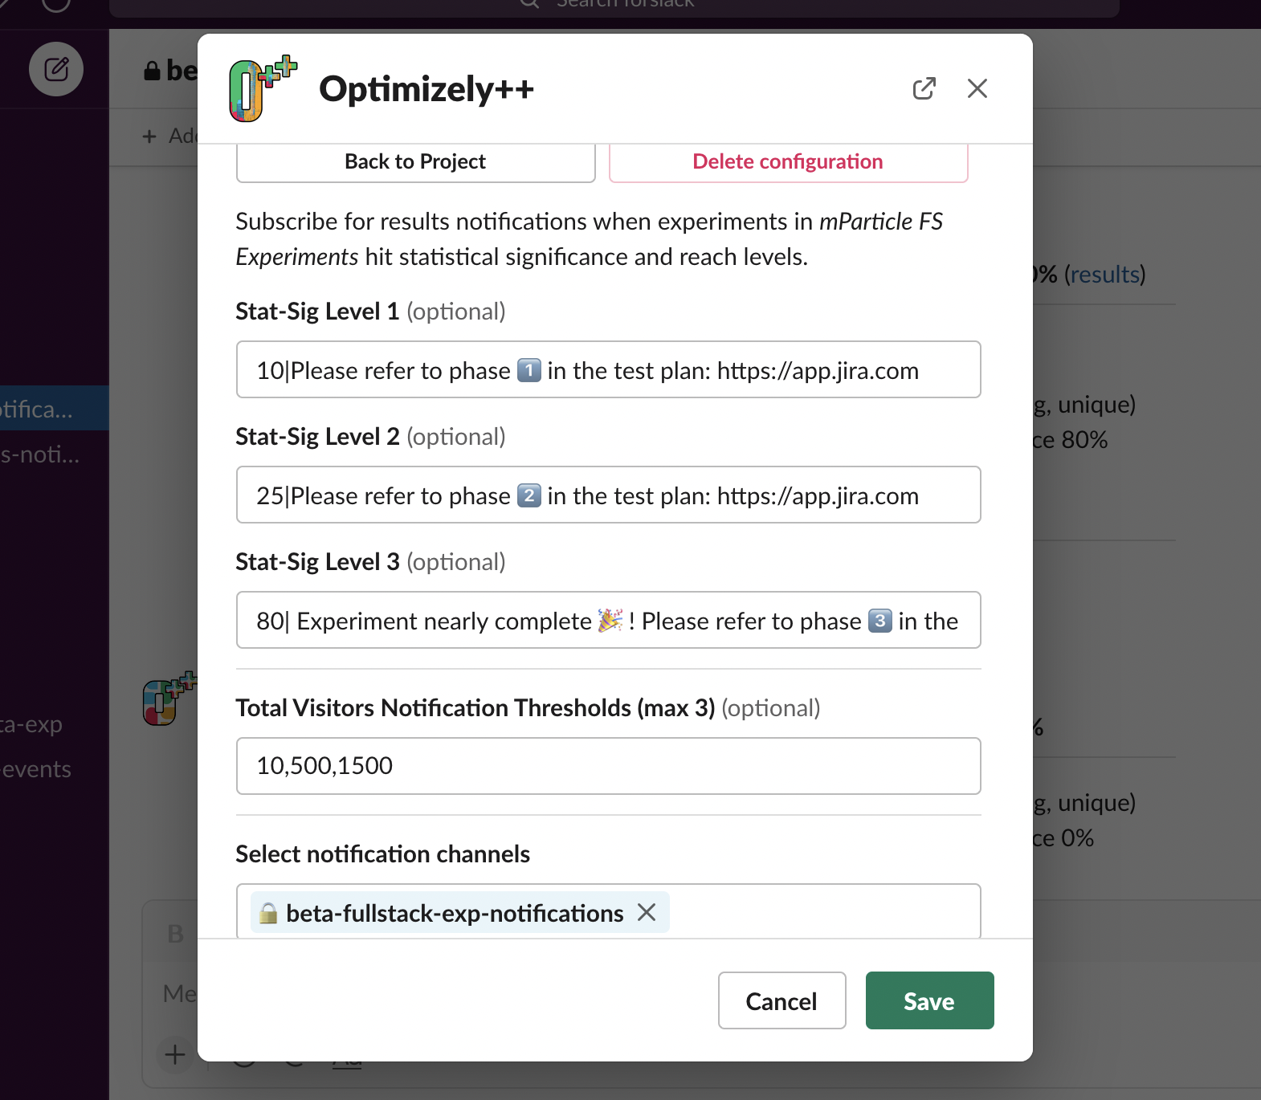Save the notification configuration
The height and width of the screenshot is (1100, 1261).
tap(929, 1000)
